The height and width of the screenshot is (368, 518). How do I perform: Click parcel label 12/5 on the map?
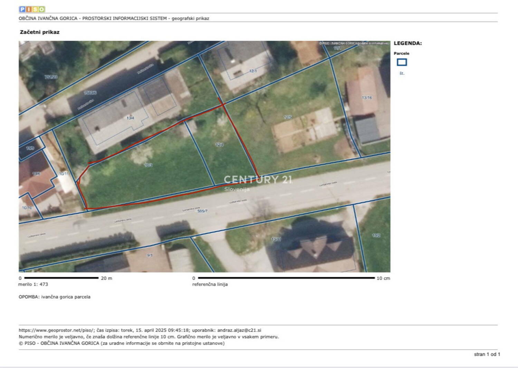[288, 117]
